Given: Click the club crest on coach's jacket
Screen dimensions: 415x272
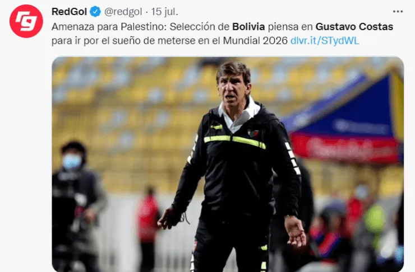Looking at the screenshot, I should 252,133.
